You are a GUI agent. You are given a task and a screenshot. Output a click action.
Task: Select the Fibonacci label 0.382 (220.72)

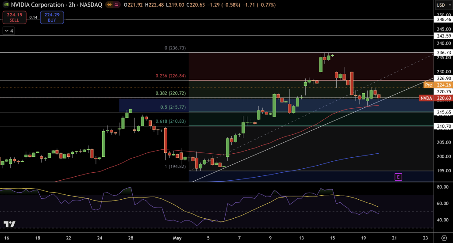[170, 93]
